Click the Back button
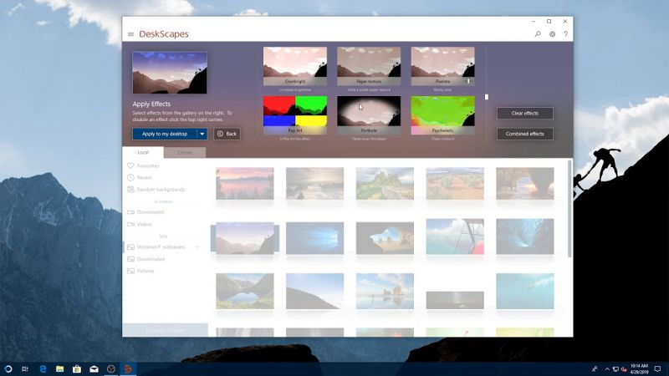The height and width of the screenshot is (376, 669). click(x=227, y=134)
